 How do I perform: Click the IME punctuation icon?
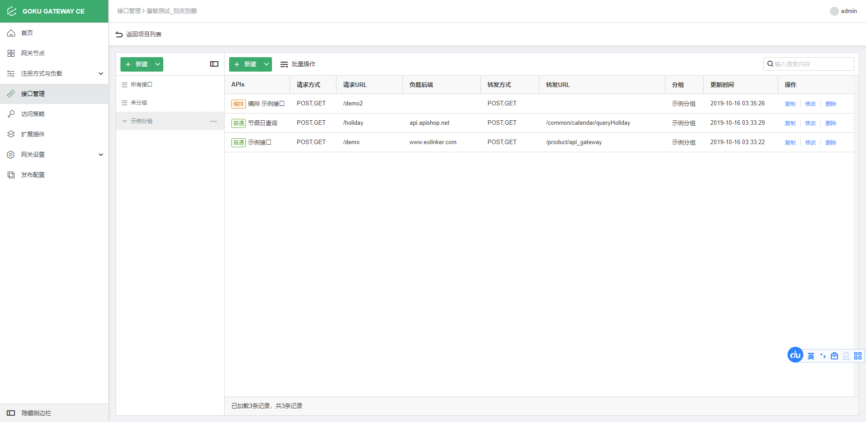[x=823, y=356]
